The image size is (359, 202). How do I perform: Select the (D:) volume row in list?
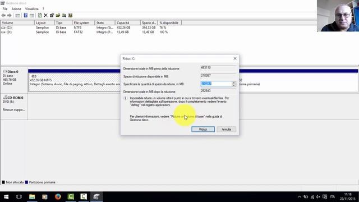[x=91, y=32]
